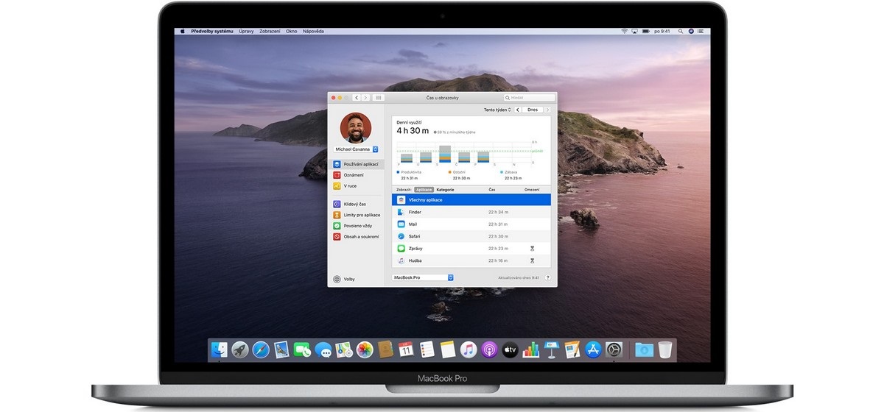This screenshot has width=884, height=412.
Task: Open Keynote from the Dock
Action: tap(552, 350)
